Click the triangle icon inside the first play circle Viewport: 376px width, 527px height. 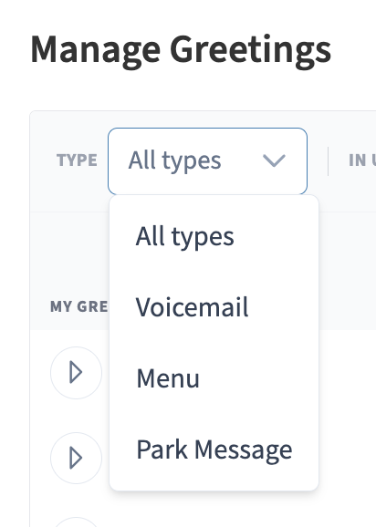pos(76,372)
